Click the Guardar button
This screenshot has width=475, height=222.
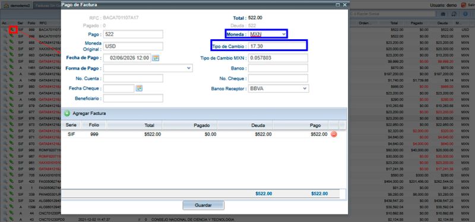pos(203,205)
